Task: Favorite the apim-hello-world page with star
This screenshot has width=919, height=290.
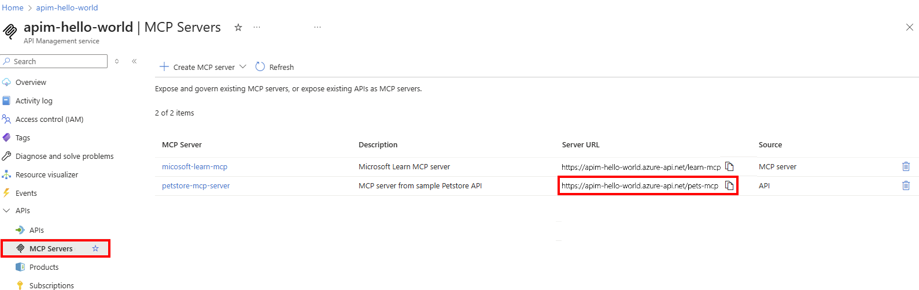Action: (238, 27)
